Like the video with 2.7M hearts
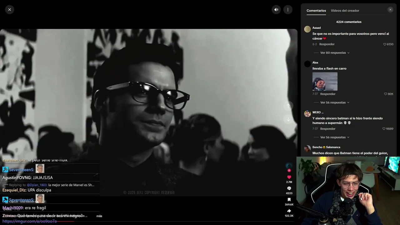Screen dimensions: 400x225 (289, 177)
